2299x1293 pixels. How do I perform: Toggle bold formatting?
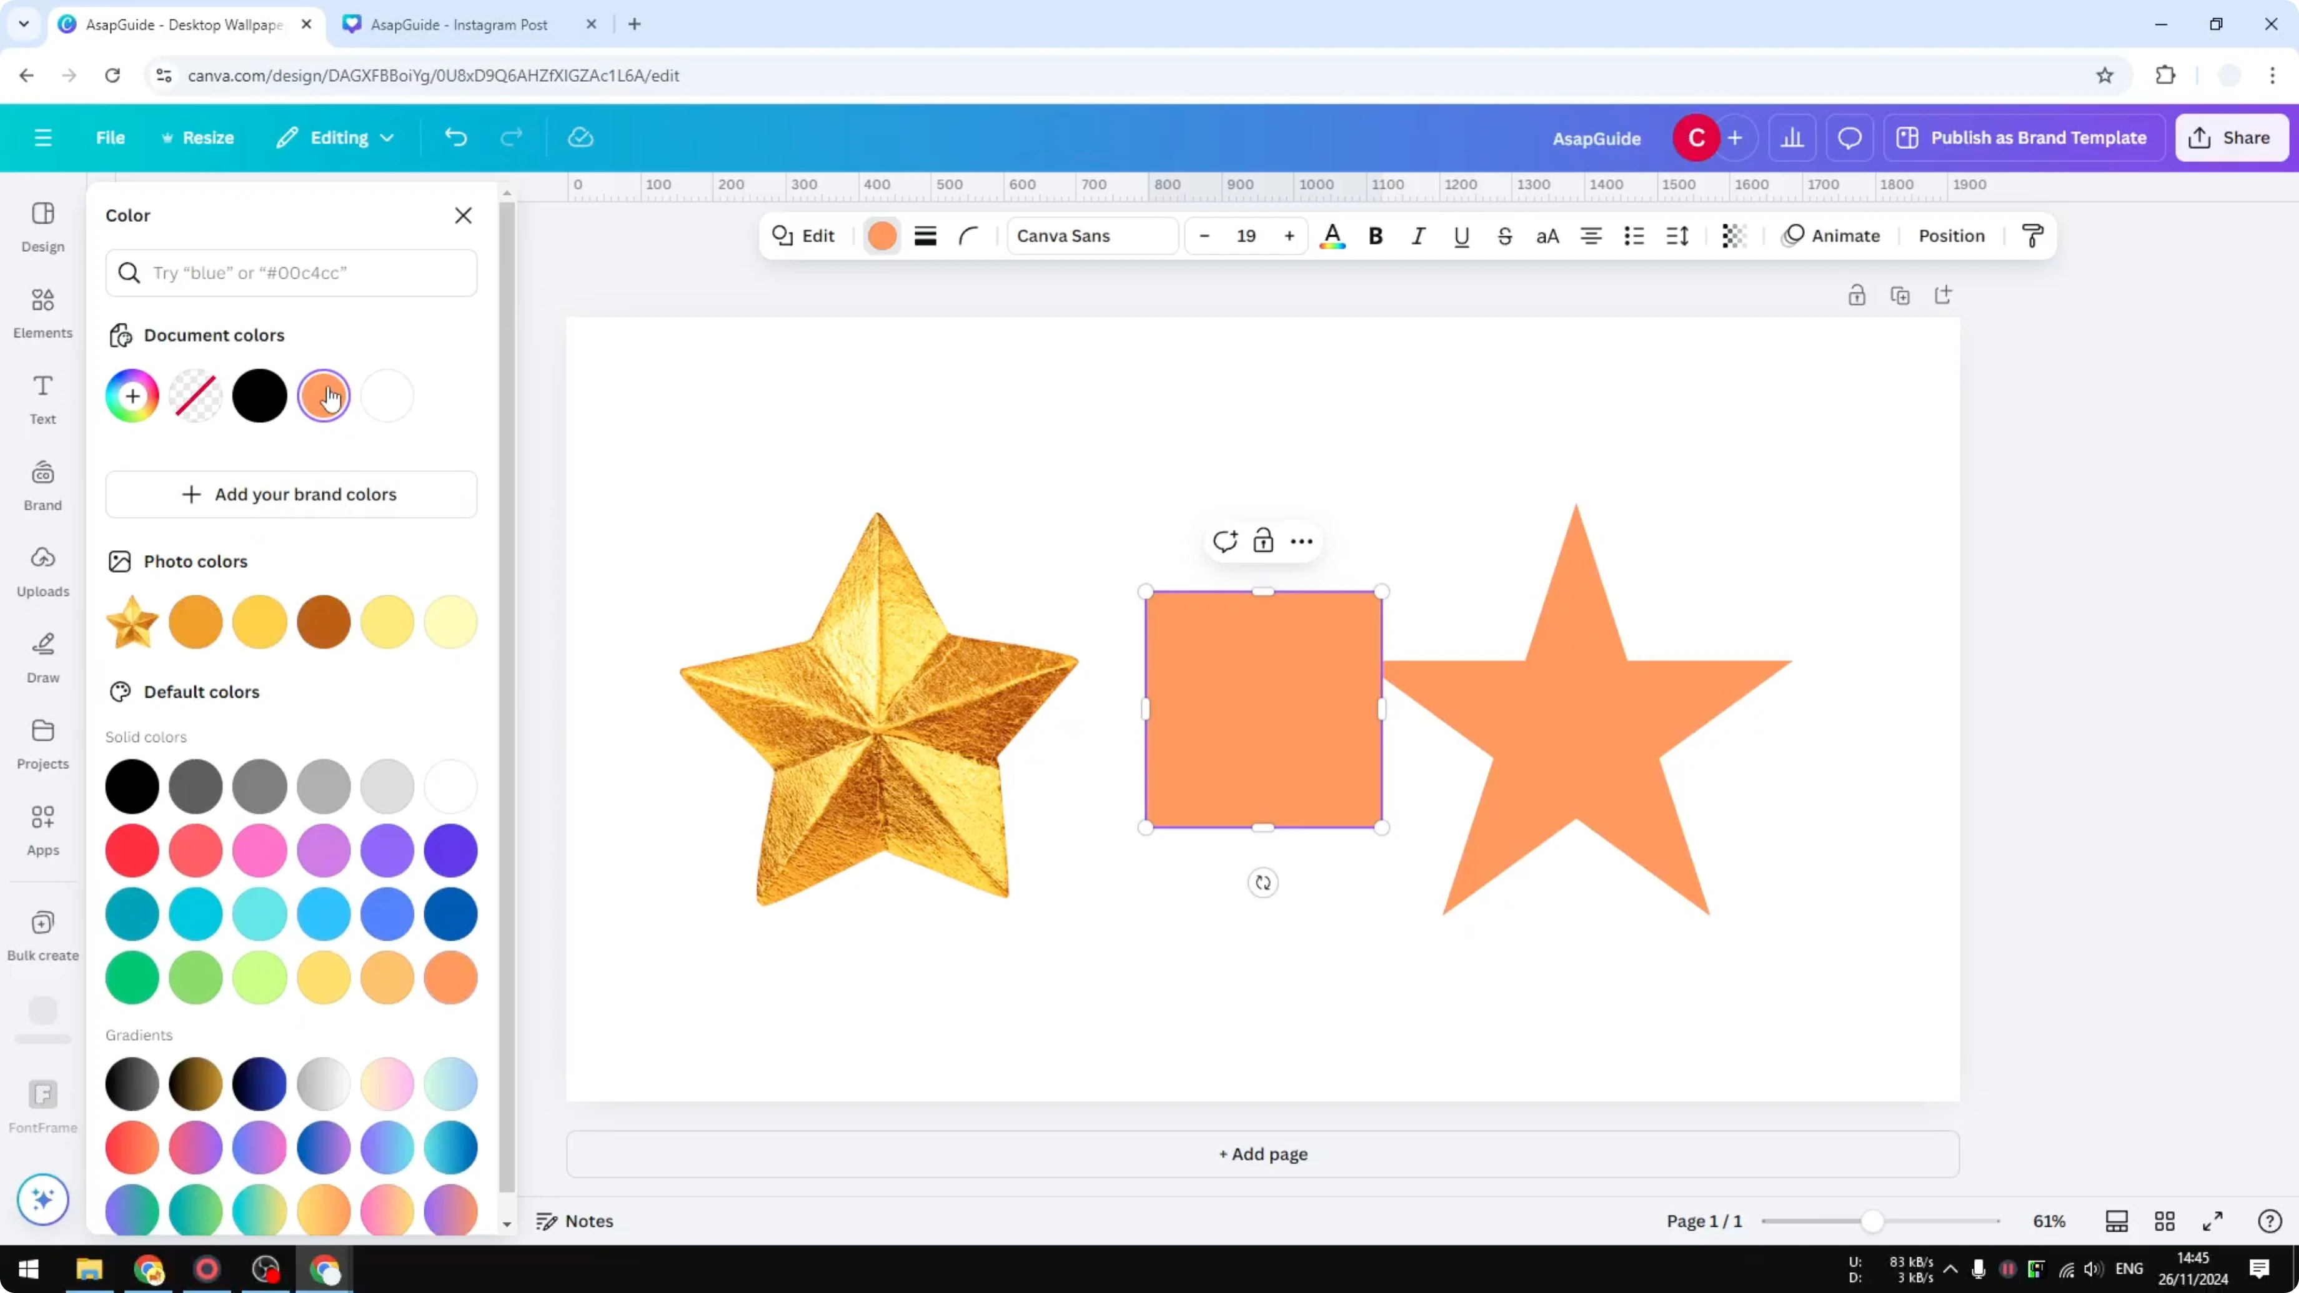click(1375, 235)
